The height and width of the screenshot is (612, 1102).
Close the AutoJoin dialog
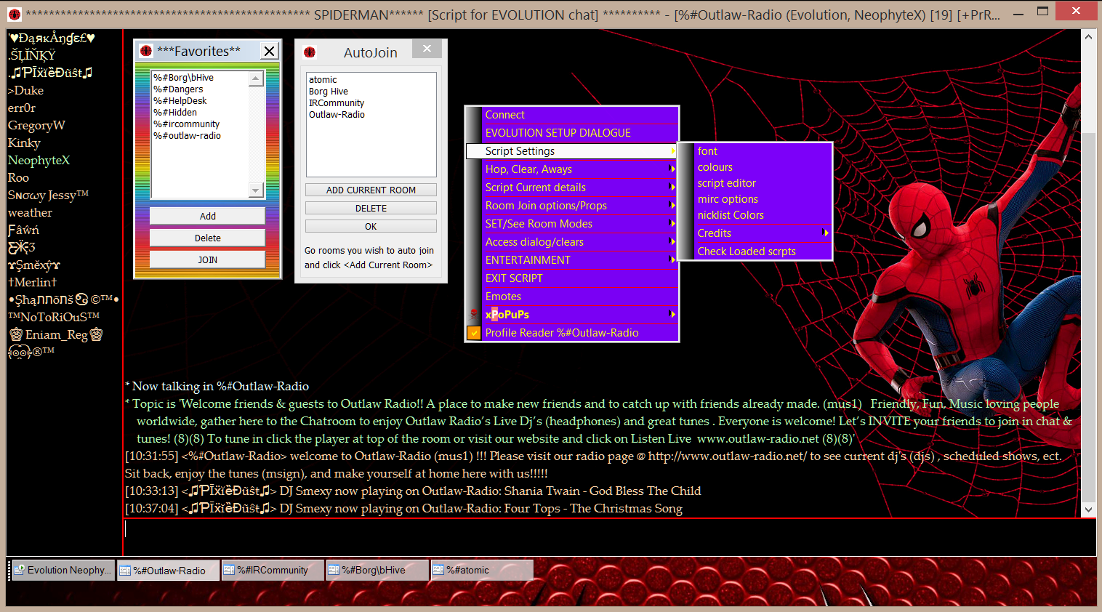click(x=427, y=49)
